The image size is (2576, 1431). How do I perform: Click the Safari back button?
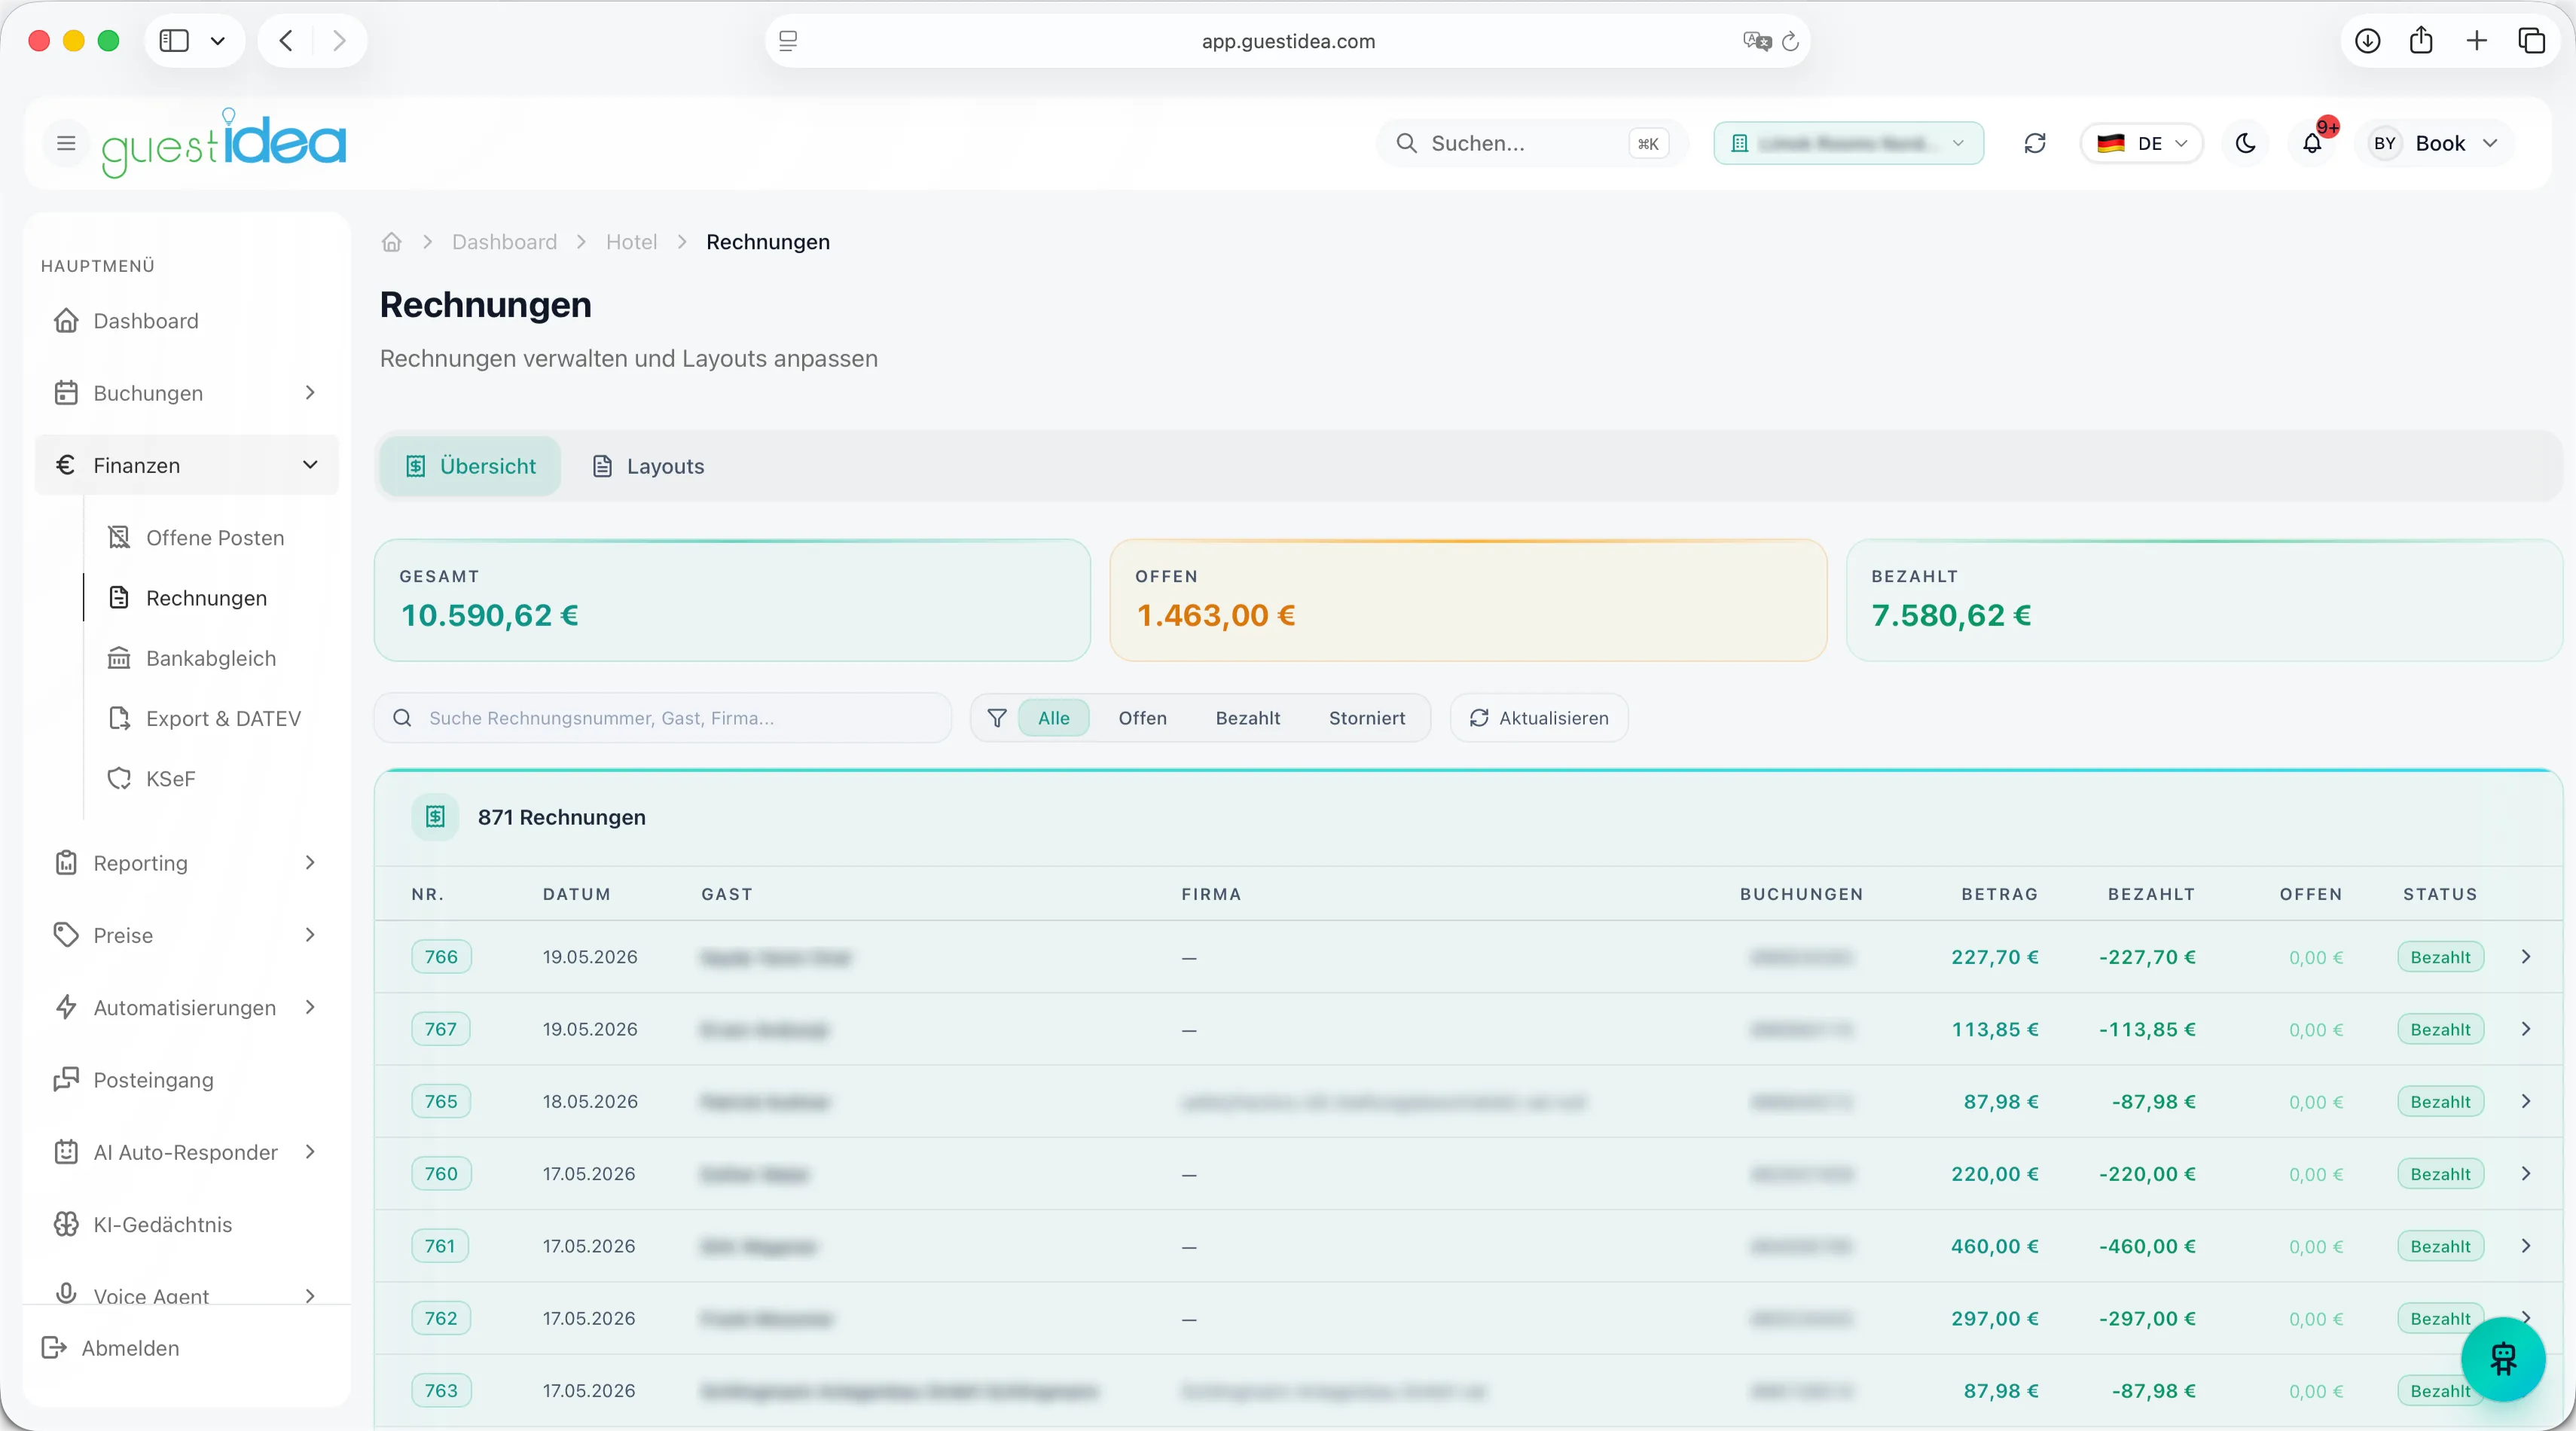point(286,41)
